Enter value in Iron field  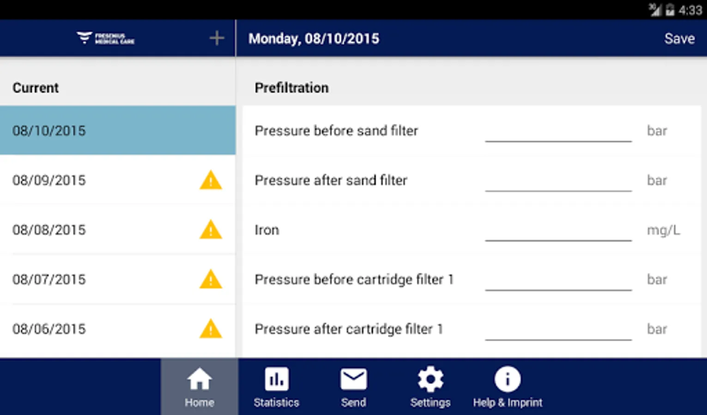point(558,231)
